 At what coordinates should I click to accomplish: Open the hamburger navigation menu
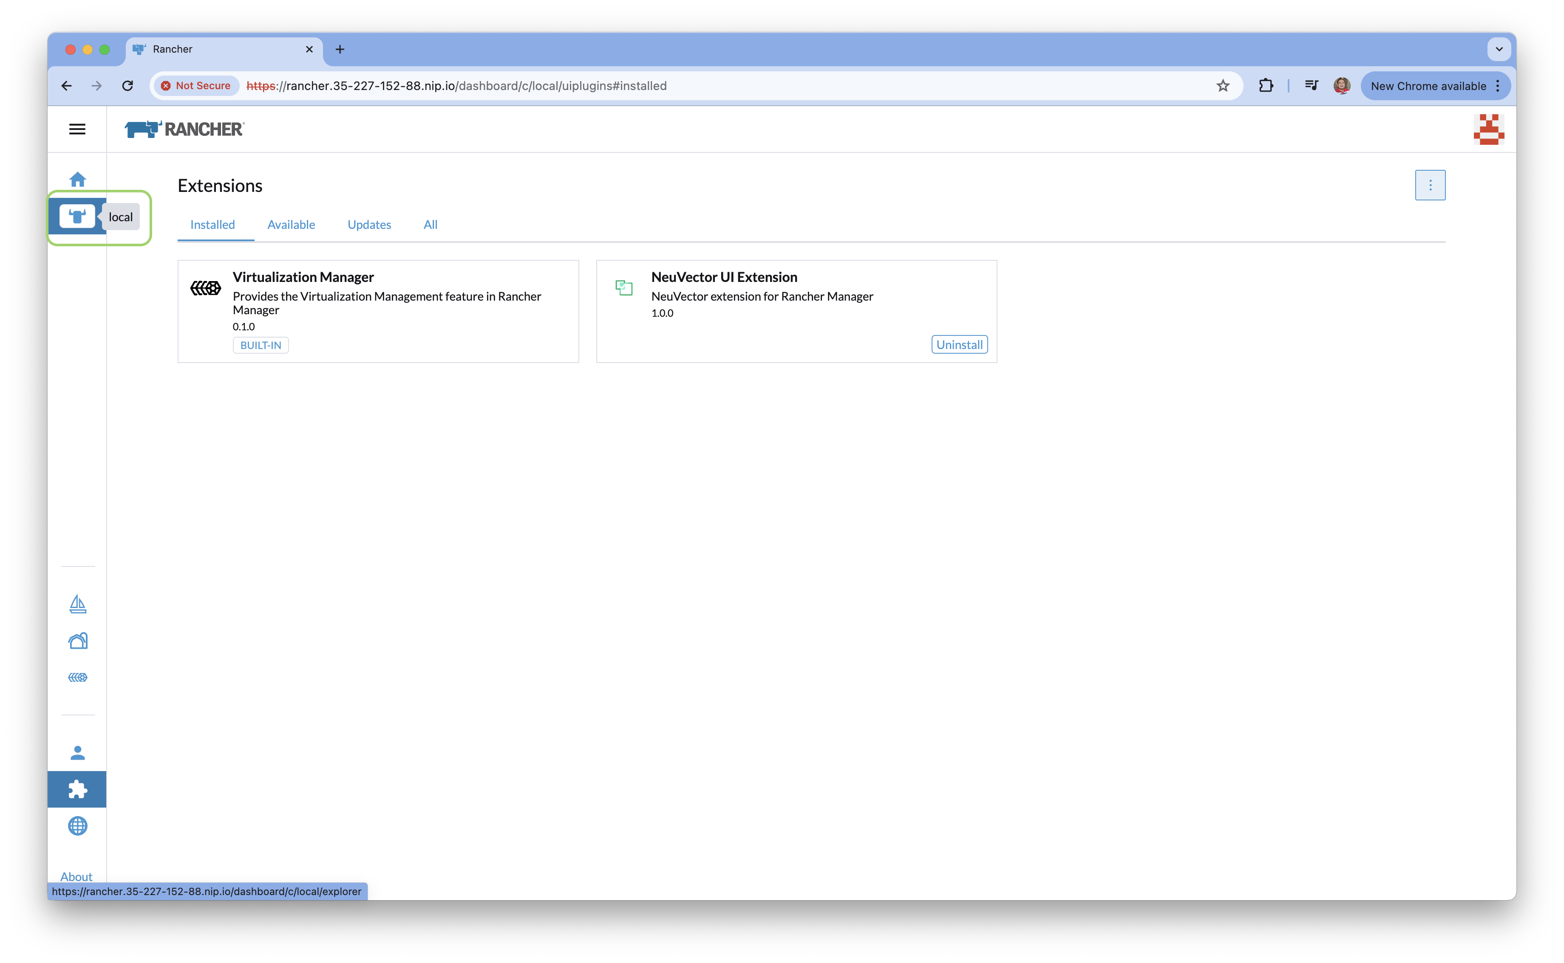coord(77,129)
